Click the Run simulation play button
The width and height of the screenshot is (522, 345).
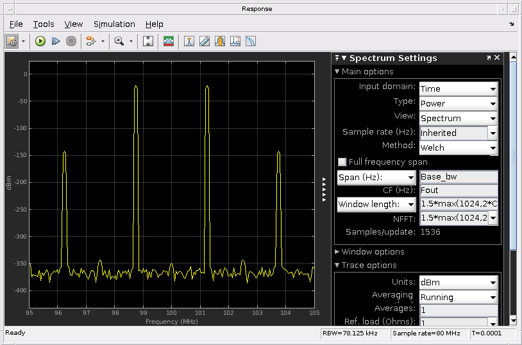tap(40, 41)
